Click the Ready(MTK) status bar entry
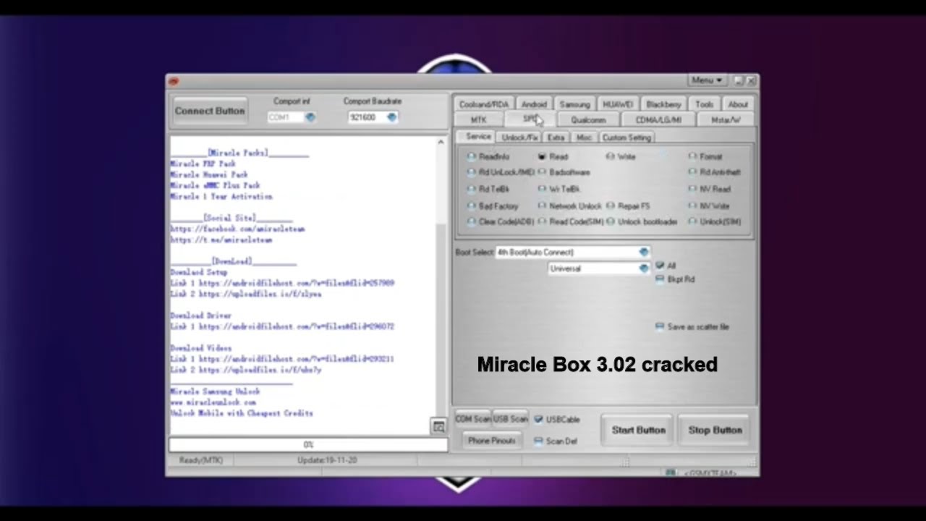This screenshot has width=926, height=521. 201,460
